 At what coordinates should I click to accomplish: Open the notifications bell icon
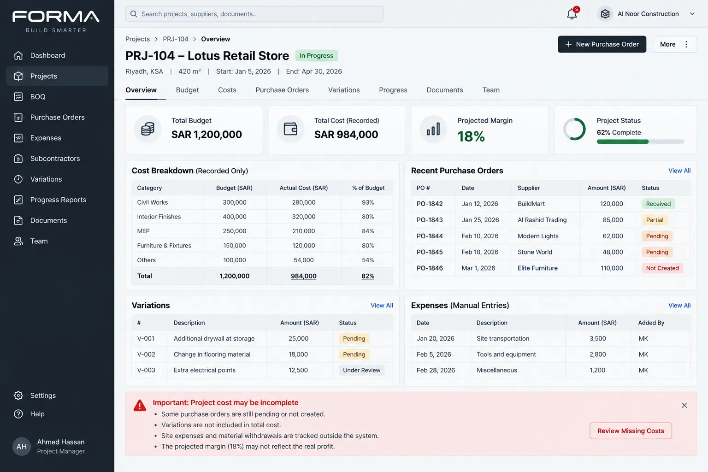coord(572,14)
